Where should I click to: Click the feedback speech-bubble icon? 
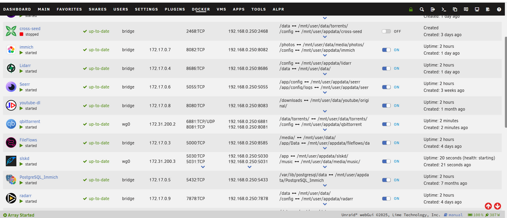pyautogui.click(x=465, y=10)
